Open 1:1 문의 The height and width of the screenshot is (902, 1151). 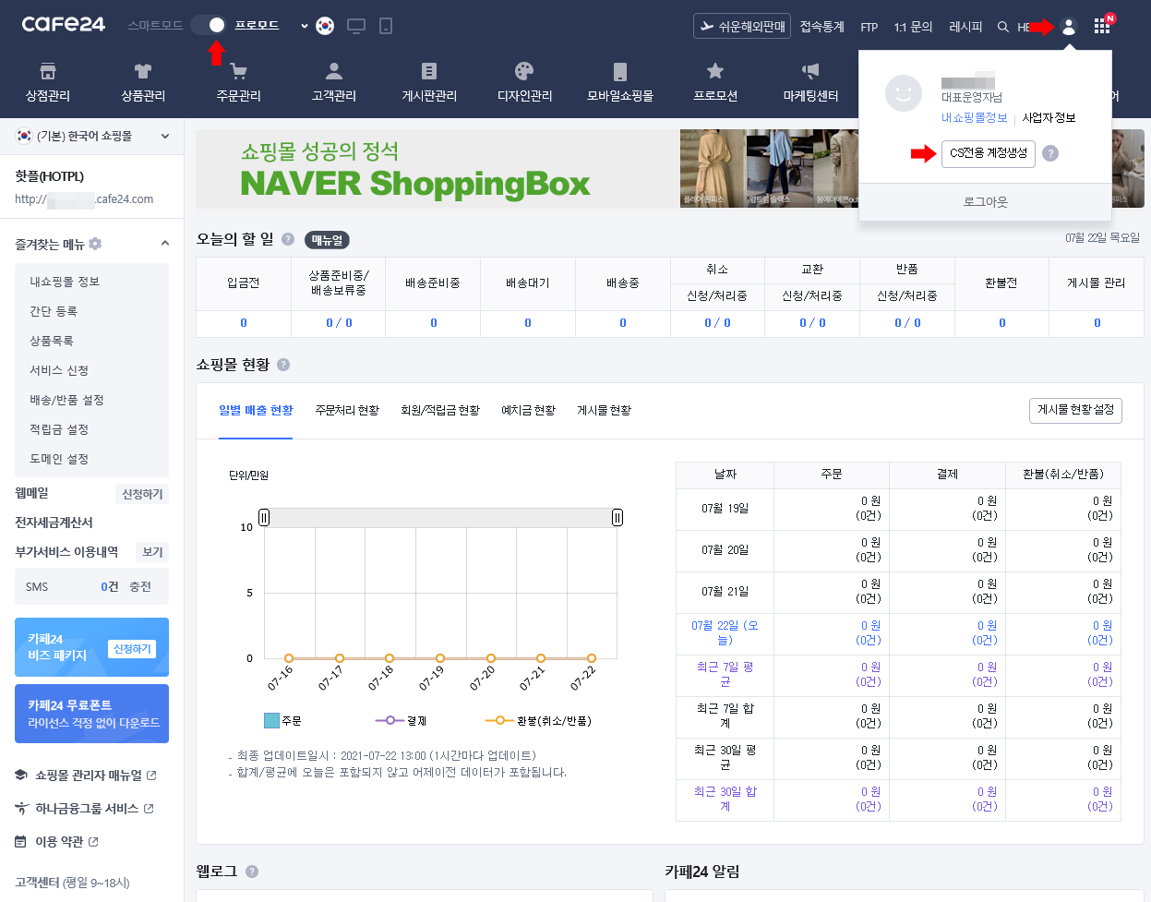tap(913, 27)
